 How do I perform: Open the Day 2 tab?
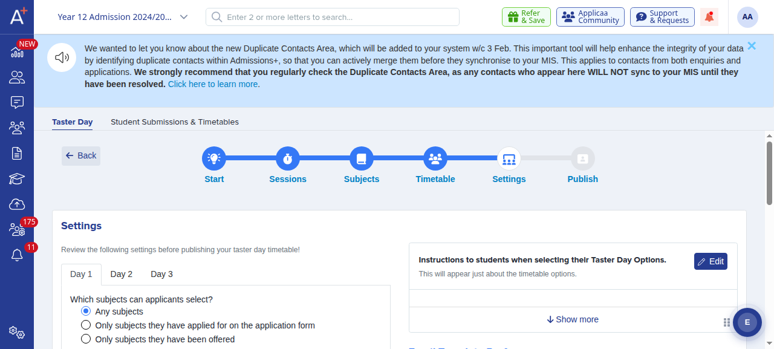point(122,274)
